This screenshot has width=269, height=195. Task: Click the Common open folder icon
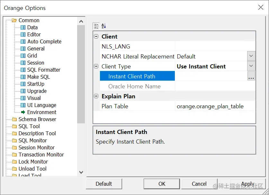(x=14, y=21)
